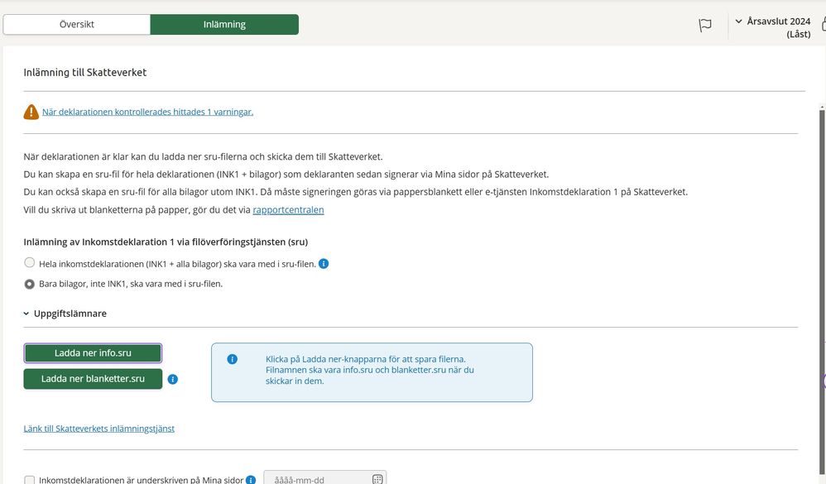Click info icon next to Ladda ner blanketter.sru
The height and width of the screenshot is (484, 826).
[173, 380]
